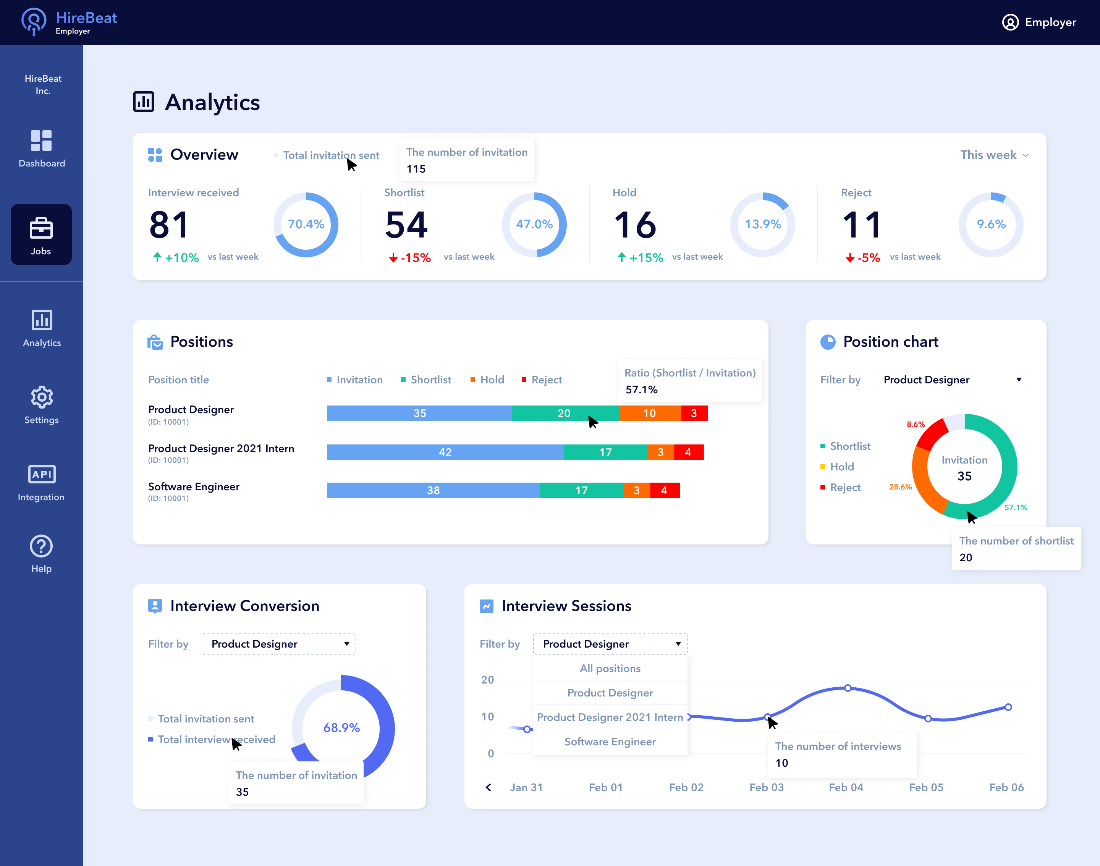Click the Hold +15% change indicator
Image resolution: width=1100 pixels, height=866 pixels.
[x=640, y=258]
